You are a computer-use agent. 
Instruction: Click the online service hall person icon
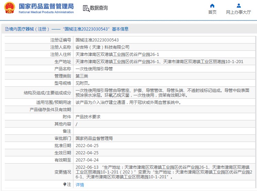(x=239, y=6)
